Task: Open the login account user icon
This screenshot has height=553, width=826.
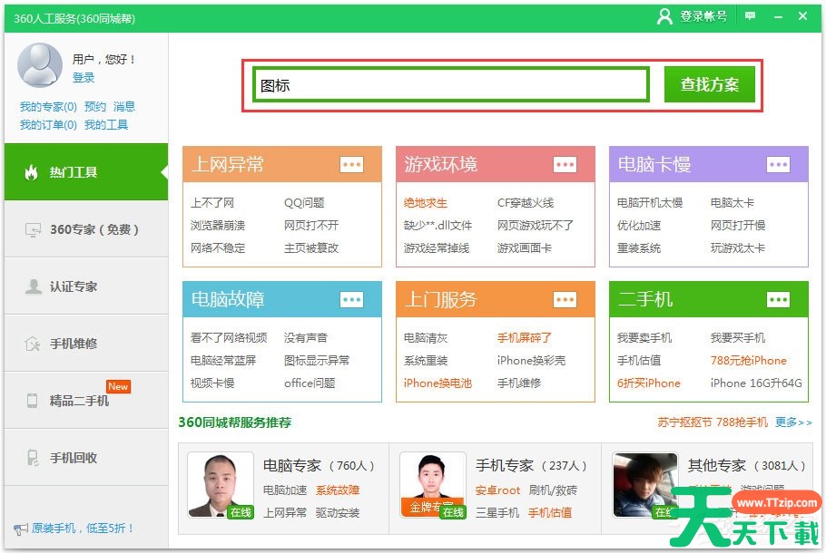Action: [x=664, y=16]
